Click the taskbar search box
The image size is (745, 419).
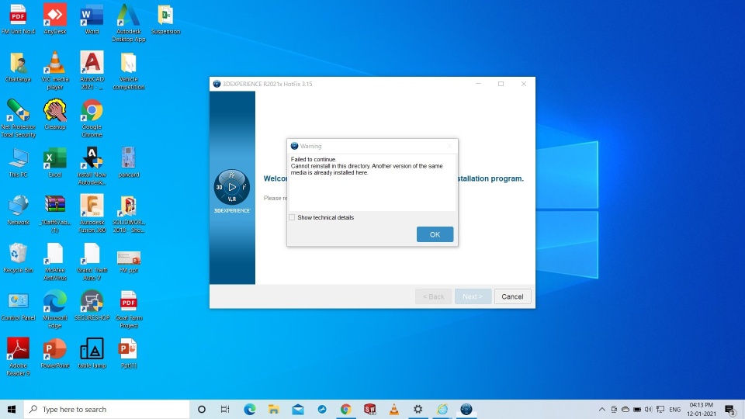point(106,409)
